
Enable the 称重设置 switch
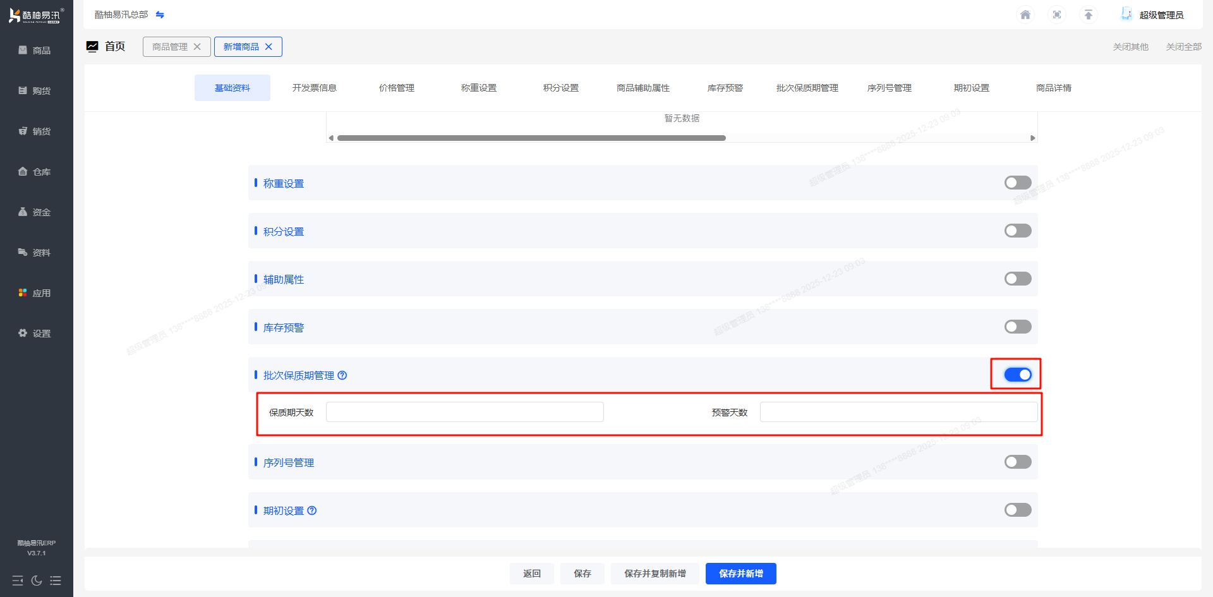coord(1017,183)
